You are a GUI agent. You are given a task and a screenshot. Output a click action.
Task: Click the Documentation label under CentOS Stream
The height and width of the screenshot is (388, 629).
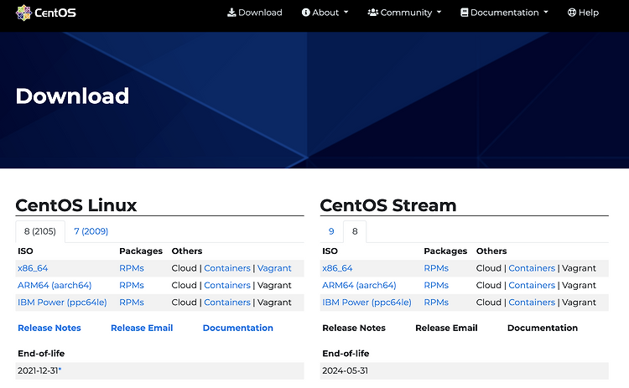(x=543, y=328)
